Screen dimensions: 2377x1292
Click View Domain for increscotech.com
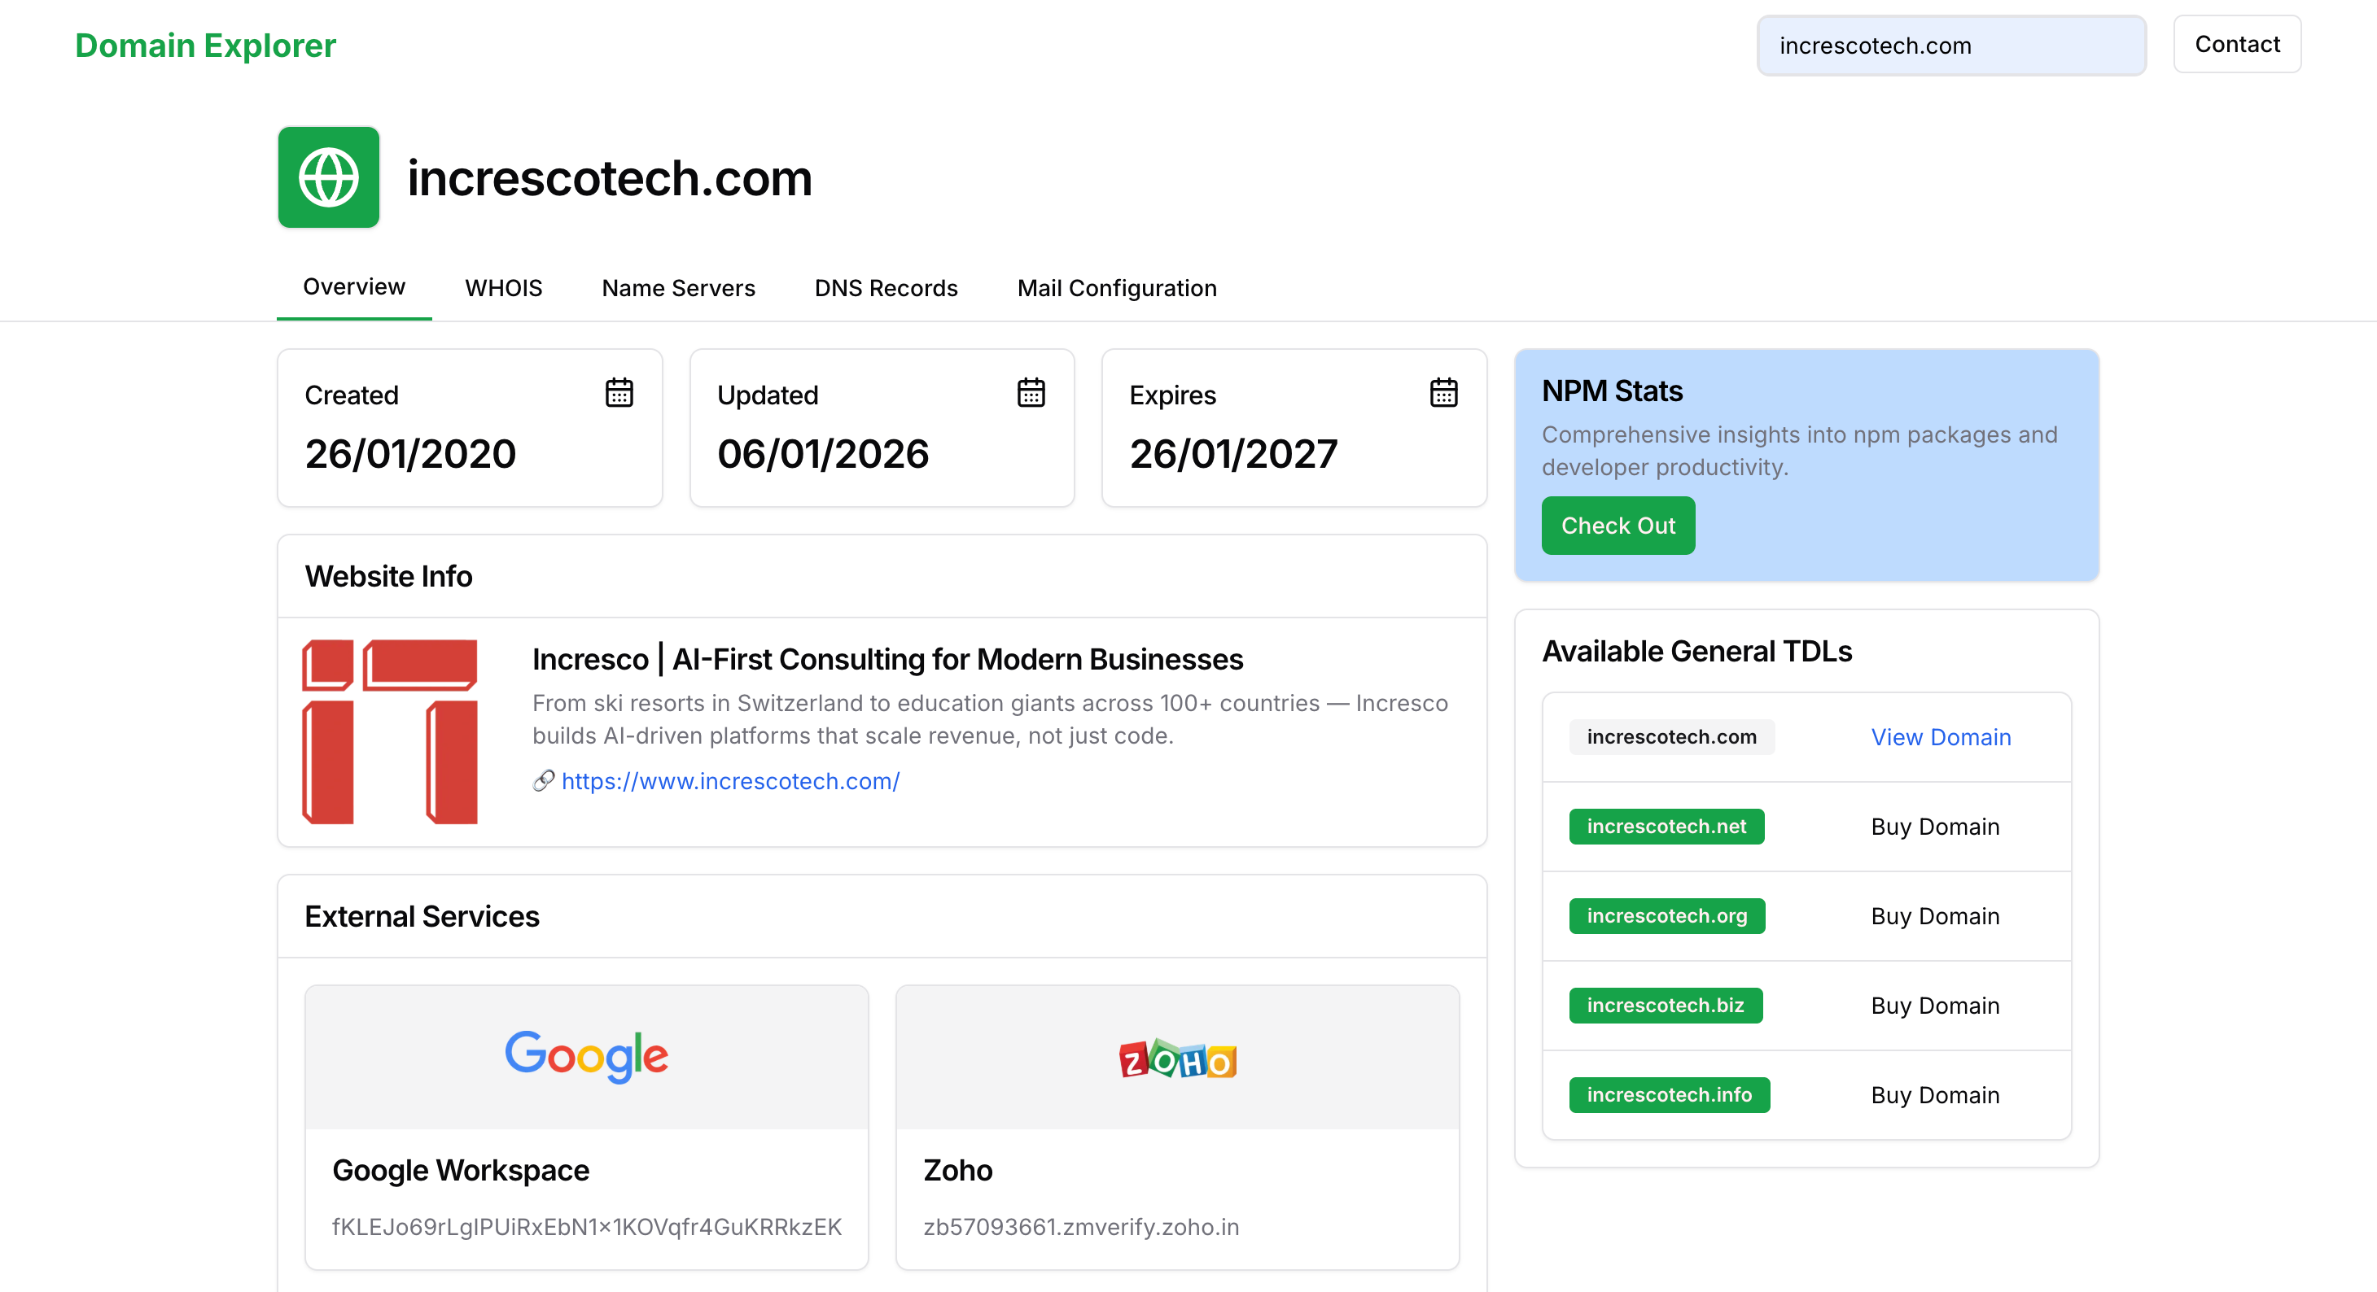click(x=1941, y=737)
